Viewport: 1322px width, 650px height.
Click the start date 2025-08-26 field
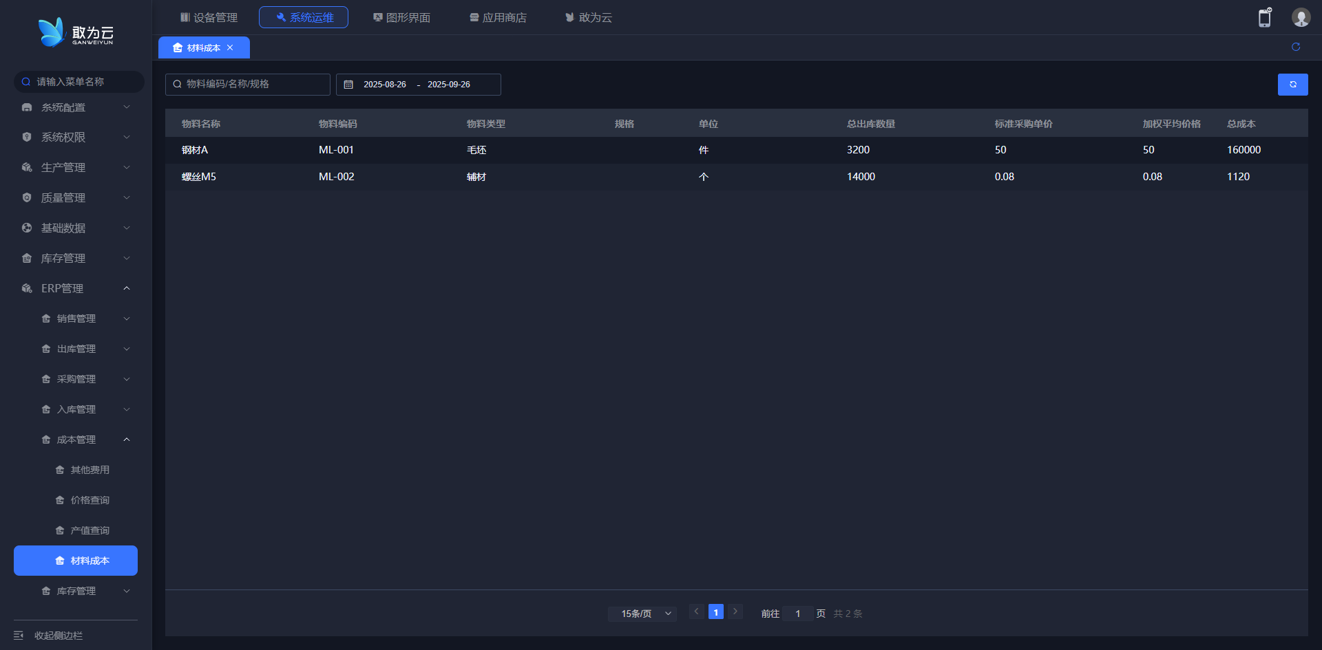pos(385,85)
